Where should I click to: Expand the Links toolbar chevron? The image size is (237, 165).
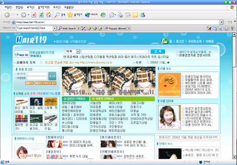coord(235,21)
